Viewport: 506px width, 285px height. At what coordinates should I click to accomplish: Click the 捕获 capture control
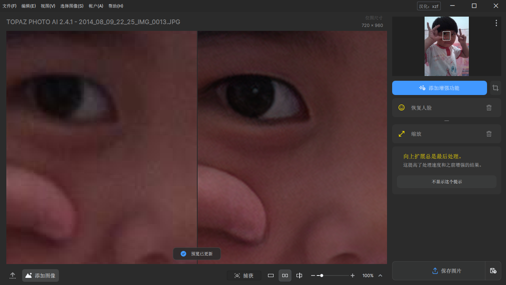click(x=244, y=275)
